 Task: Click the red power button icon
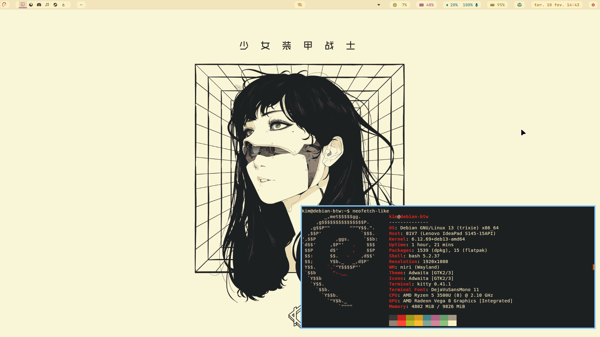pyautogui.click(x=593, y=5)
